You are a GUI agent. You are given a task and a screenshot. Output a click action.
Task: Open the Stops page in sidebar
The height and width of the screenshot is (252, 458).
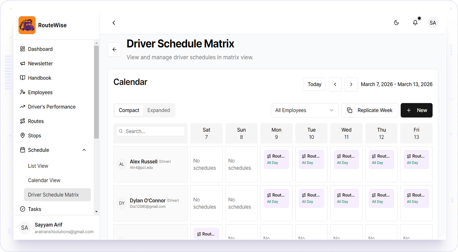[x=34, y=136]
